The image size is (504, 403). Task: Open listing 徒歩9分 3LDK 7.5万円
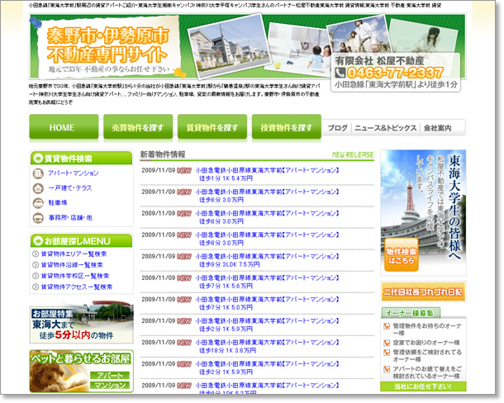click(x=267, y=260)
